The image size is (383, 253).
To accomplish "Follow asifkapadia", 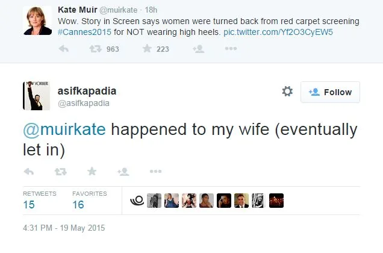I will click(330, 92).
